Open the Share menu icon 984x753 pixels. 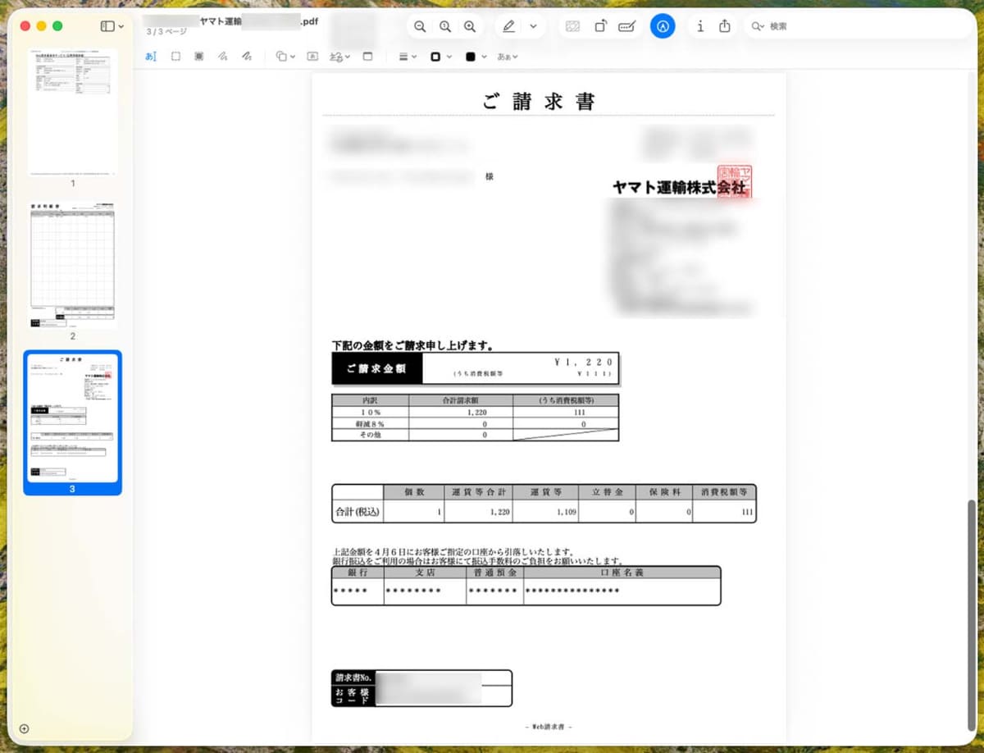pyautogui.click(x=725, y=26)
